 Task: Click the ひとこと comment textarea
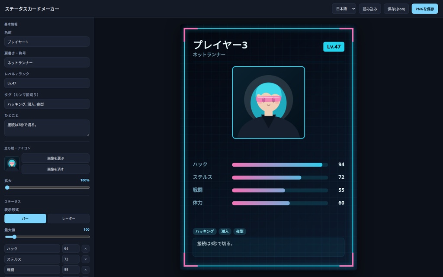[47, 128]
